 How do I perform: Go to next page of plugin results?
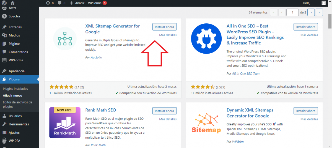pos(311,12)
